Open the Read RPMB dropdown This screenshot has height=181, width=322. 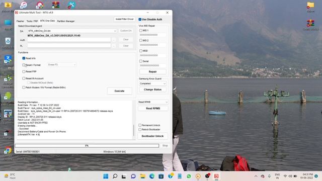(x=153, y=102)
